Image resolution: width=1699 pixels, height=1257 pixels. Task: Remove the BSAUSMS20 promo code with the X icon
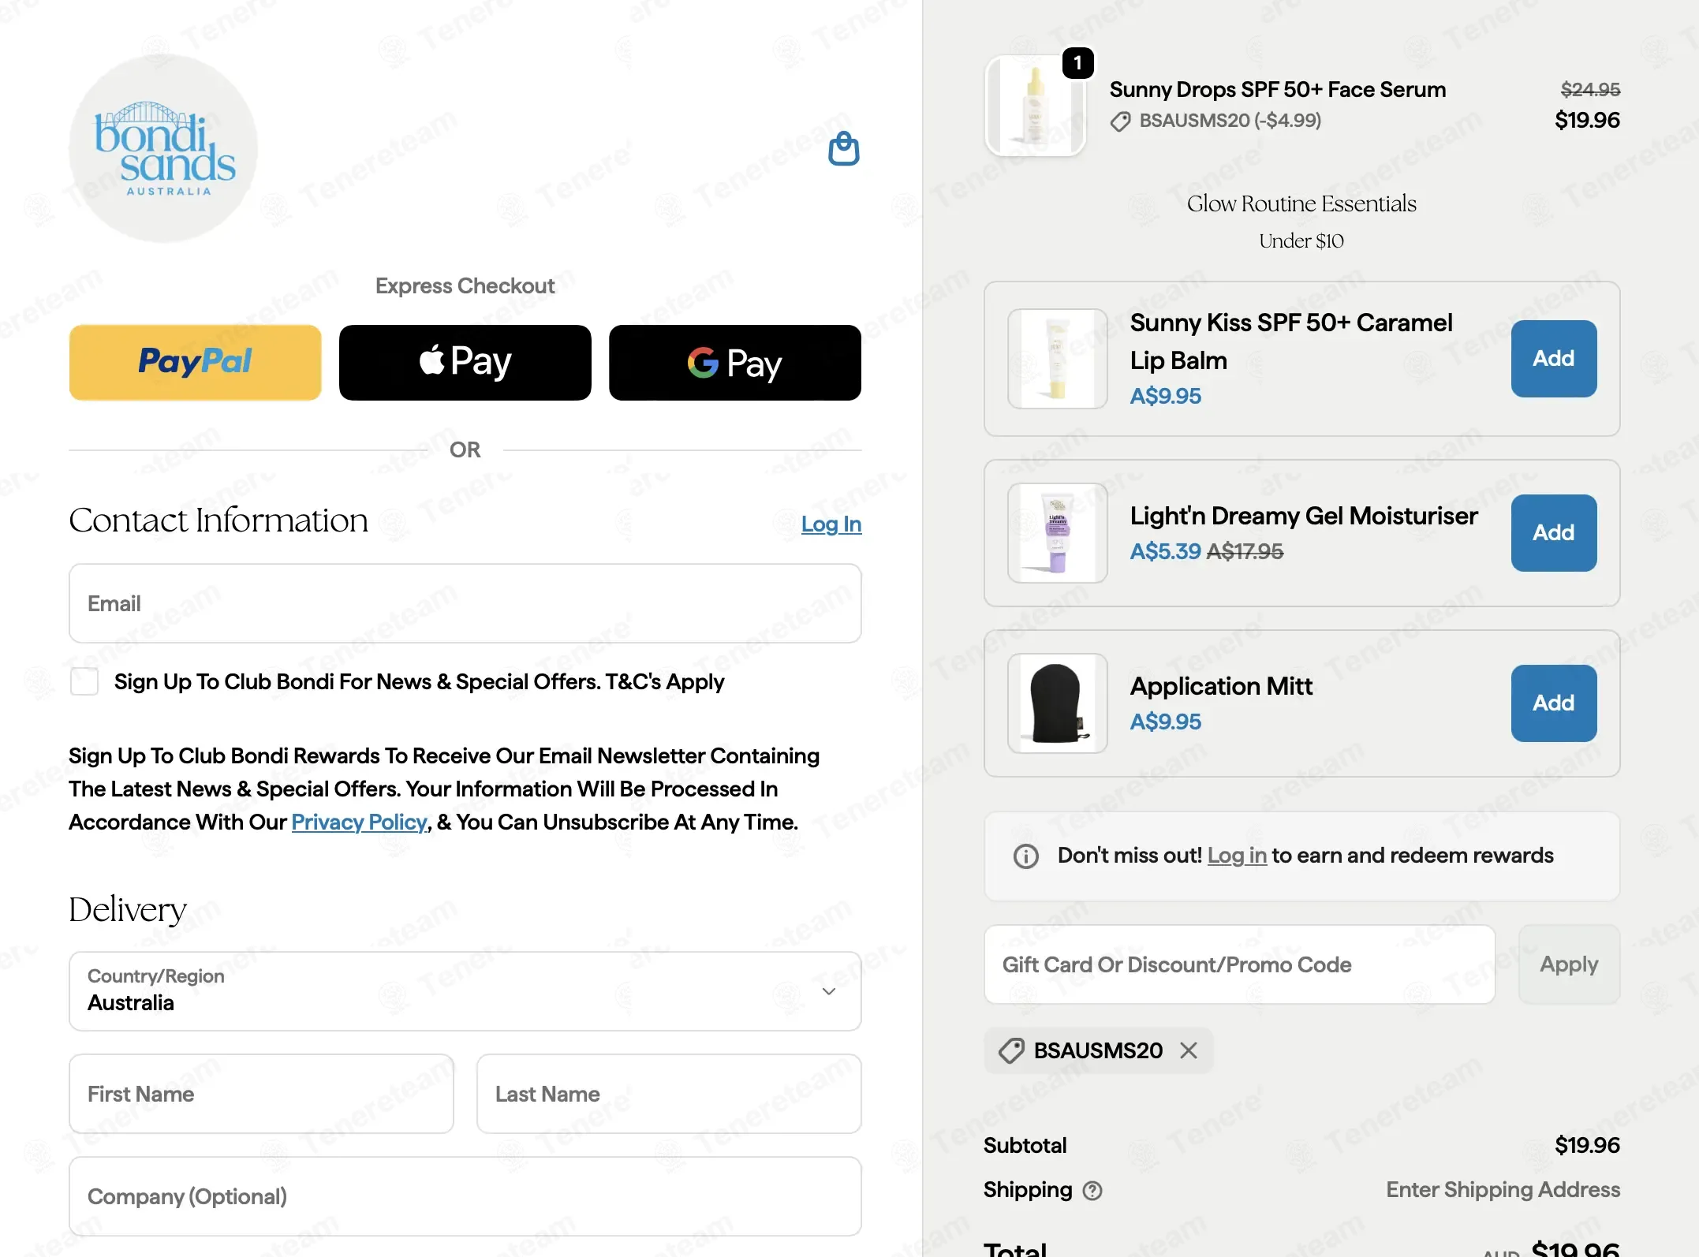tap(1189, 1050)
